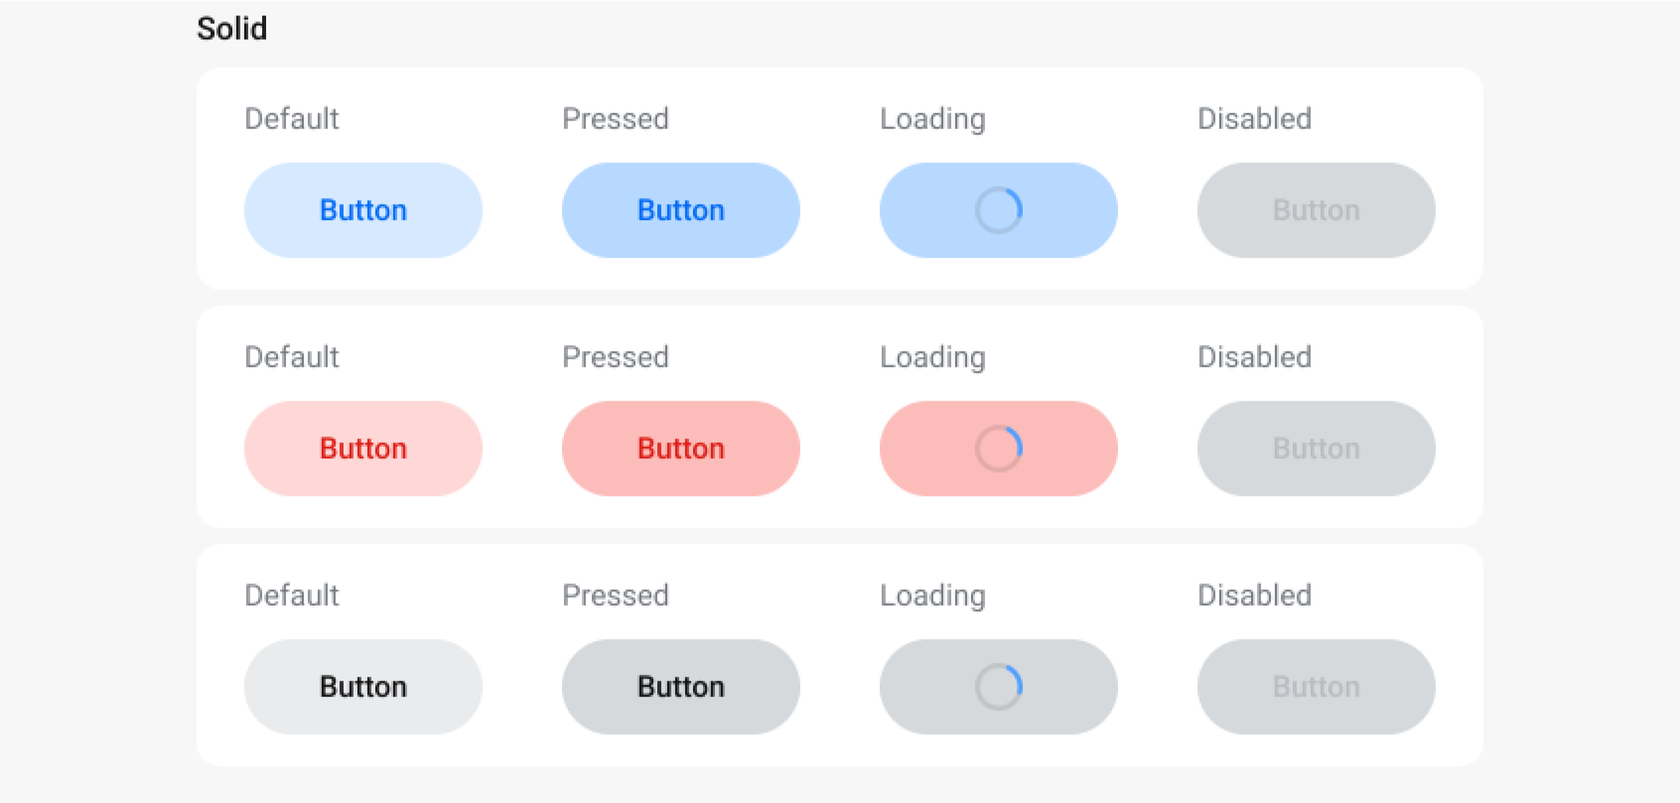Click the red row's Disabled Button
This screenshot has height=803, width=1680.
click(x=1316, y=448)
